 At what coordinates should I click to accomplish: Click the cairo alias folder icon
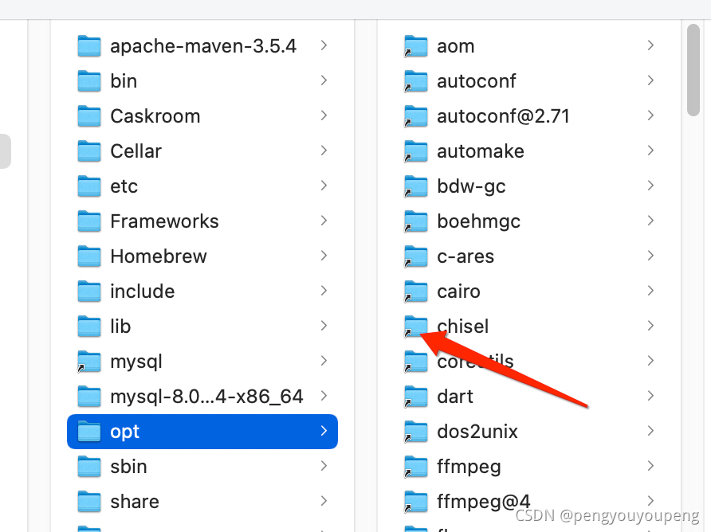pos(416,291)
